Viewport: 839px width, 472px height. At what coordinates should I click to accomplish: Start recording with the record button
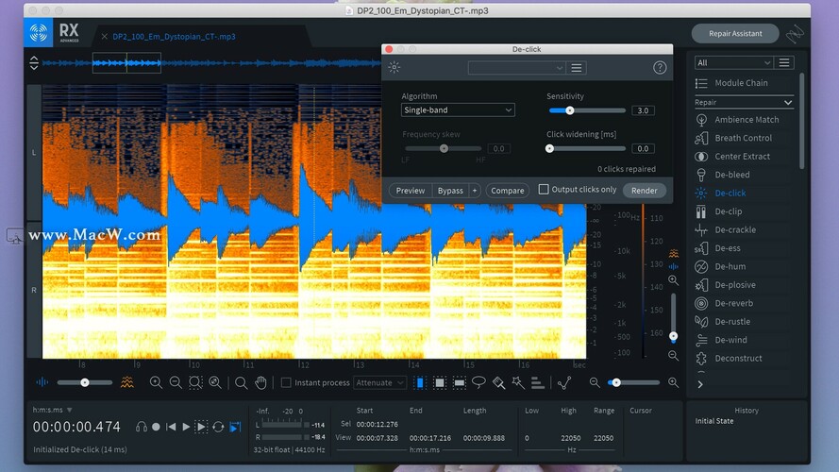pyautogui.click(x=156, y=427)
